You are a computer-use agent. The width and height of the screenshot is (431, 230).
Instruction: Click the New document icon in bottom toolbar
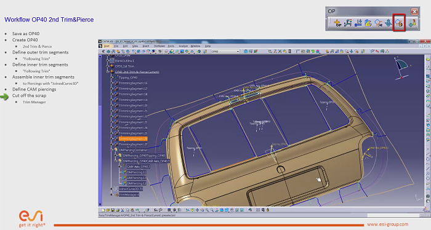pos(103,210)
